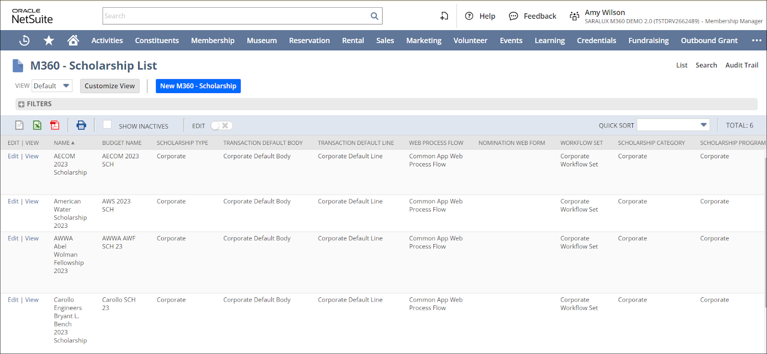The width and height of the screenshot is (767, 354).
Task: Export list to Excel icon
Action: (37, 125)
